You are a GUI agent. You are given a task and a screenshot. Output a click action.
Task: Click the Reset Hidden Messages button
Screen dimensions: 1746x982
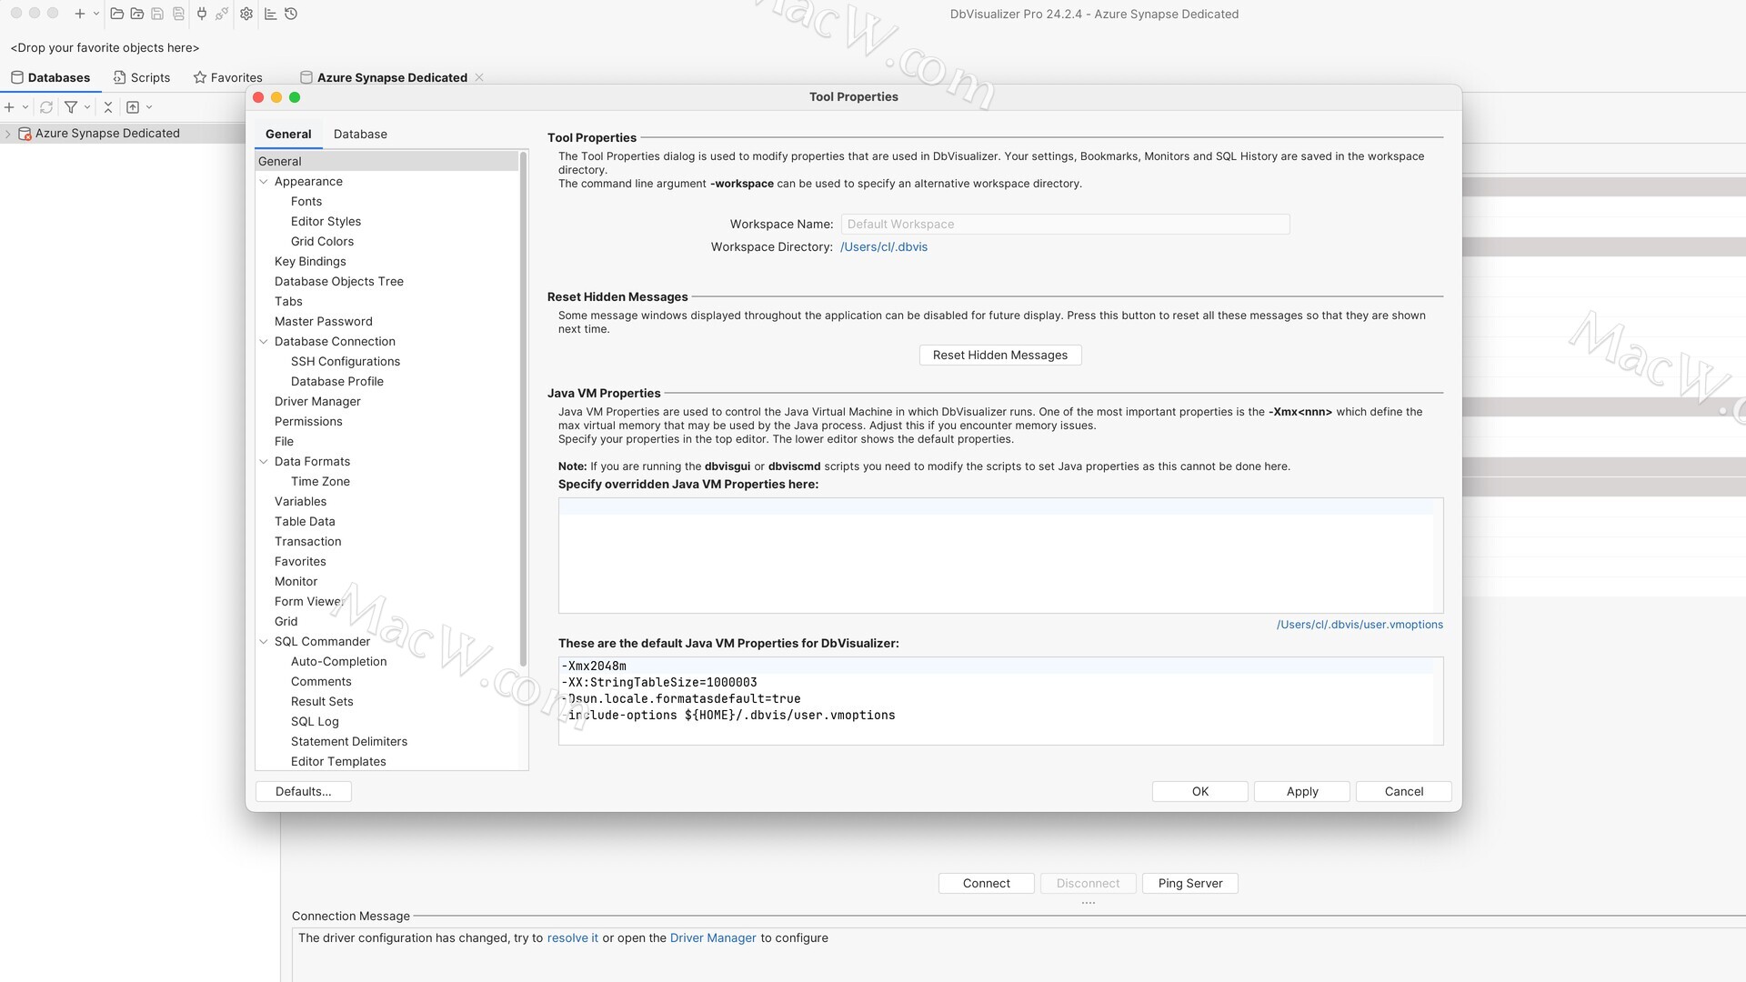pyautogui.click(x=1000, y=356)
